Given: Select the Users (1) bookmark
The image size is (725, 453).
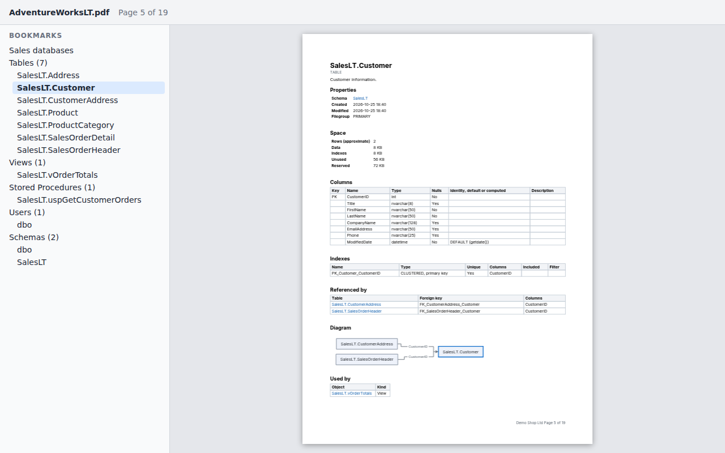Looking at the screenshot, I should click(27, 212).
